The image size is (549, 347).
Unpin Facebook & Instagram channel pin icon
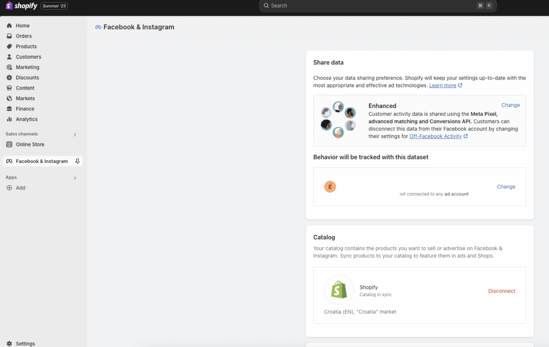(x=77, y=161)
